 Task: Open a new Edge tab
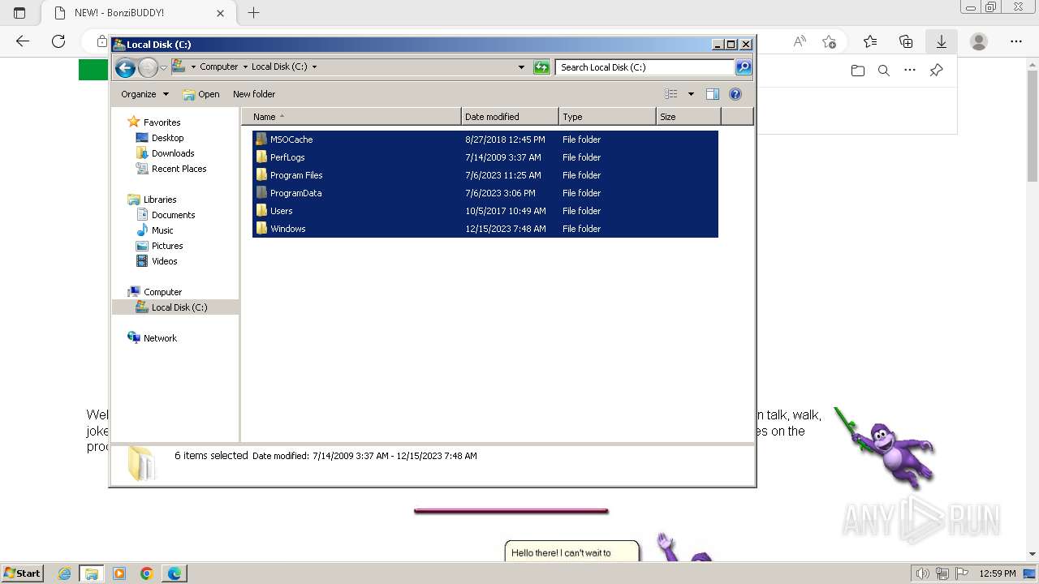click(253, 13)
